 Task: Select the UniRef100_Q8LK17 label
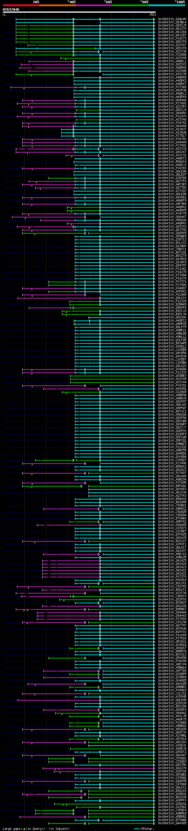coord(172,547)
